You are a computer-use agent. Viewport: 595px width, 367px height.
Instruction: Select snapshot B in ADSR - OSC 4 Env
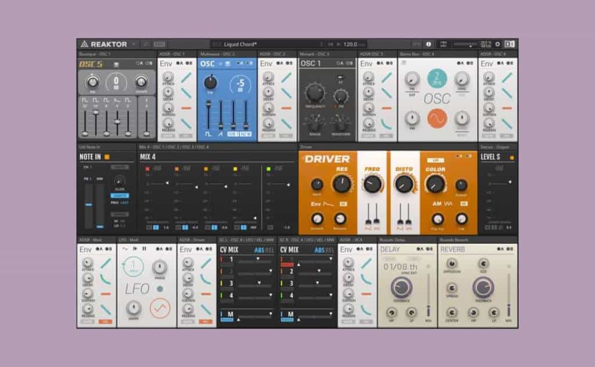[x=510, y=63]
